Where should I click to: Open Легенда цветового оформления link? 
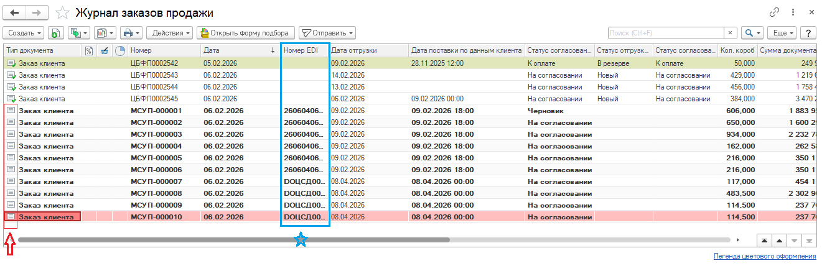tap(764, 256)
